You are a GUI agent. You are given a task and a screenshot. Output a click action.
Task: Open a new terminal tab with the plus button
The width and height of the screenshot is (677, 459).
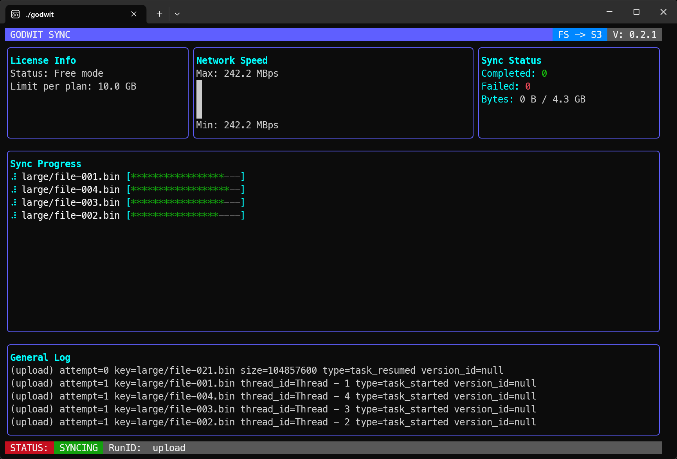tap(159, 14)
